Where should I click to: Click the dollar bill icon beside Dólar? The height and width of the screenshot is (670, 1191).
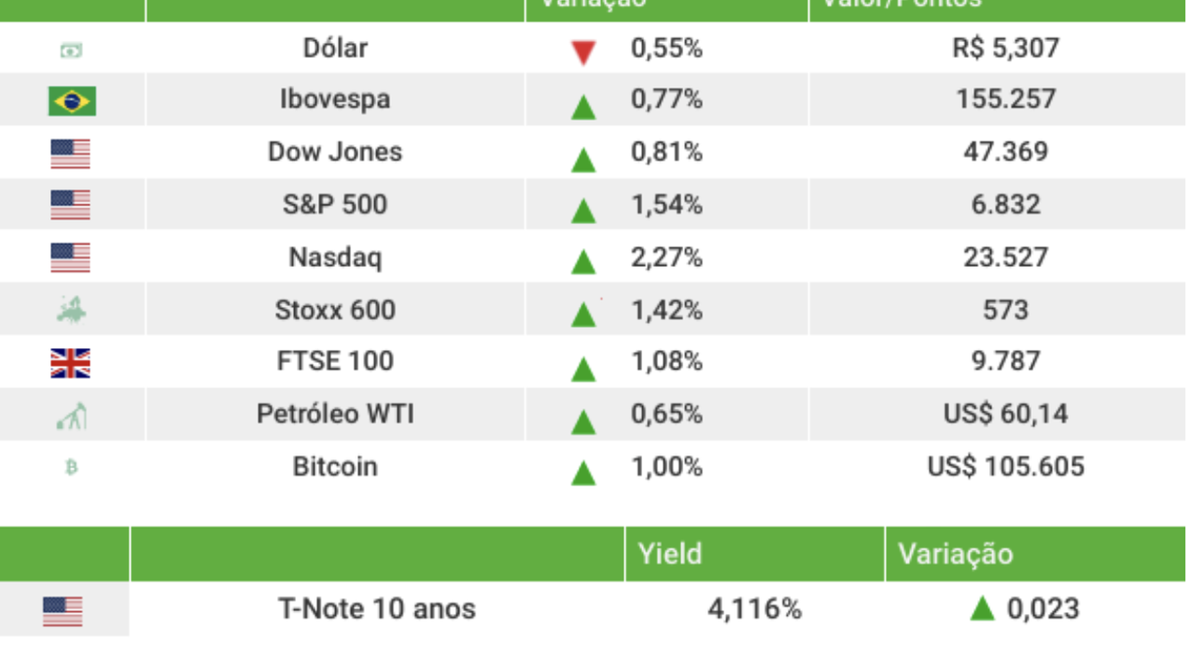pyautogui.click(x=72, y=49)
